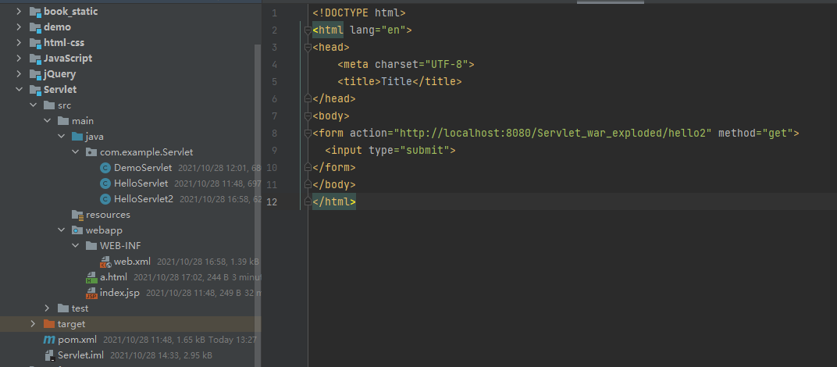
Task: Click the jQuery module icon
Action: tap(35, 74)
